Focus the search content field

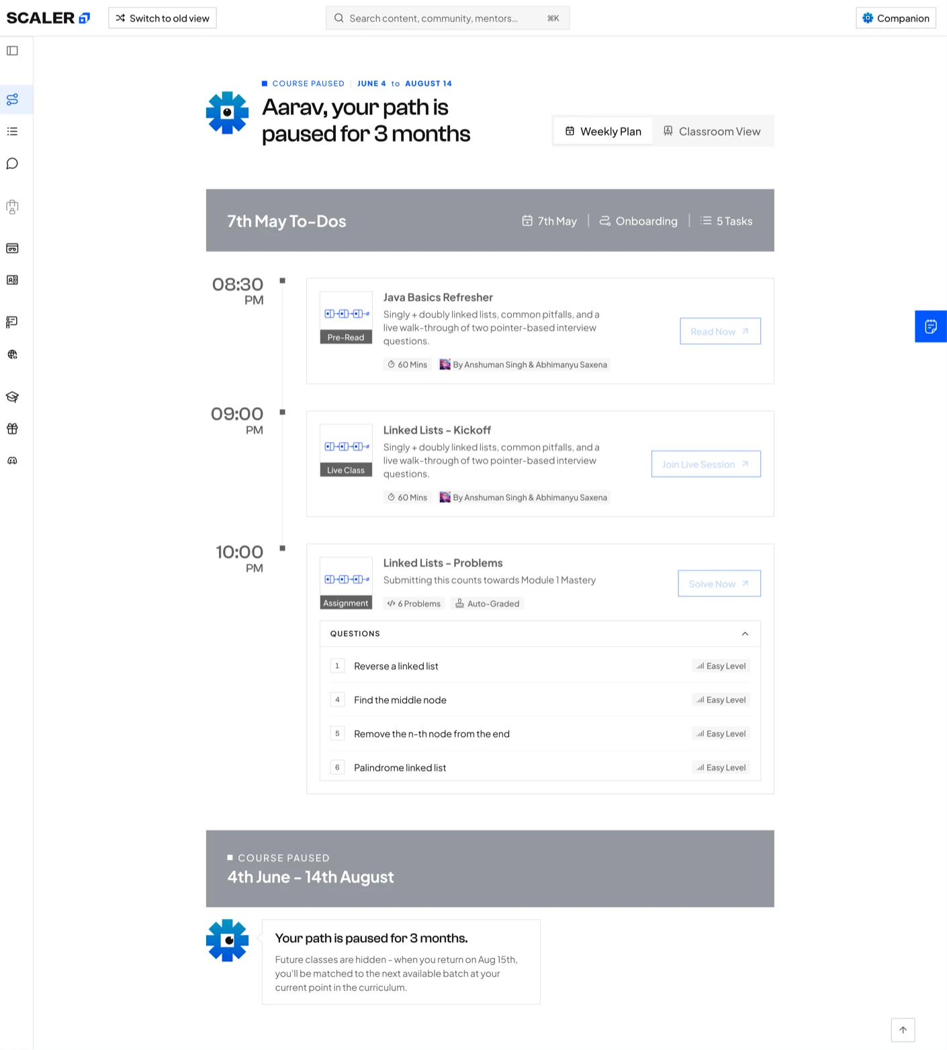[x=447, y=18]
